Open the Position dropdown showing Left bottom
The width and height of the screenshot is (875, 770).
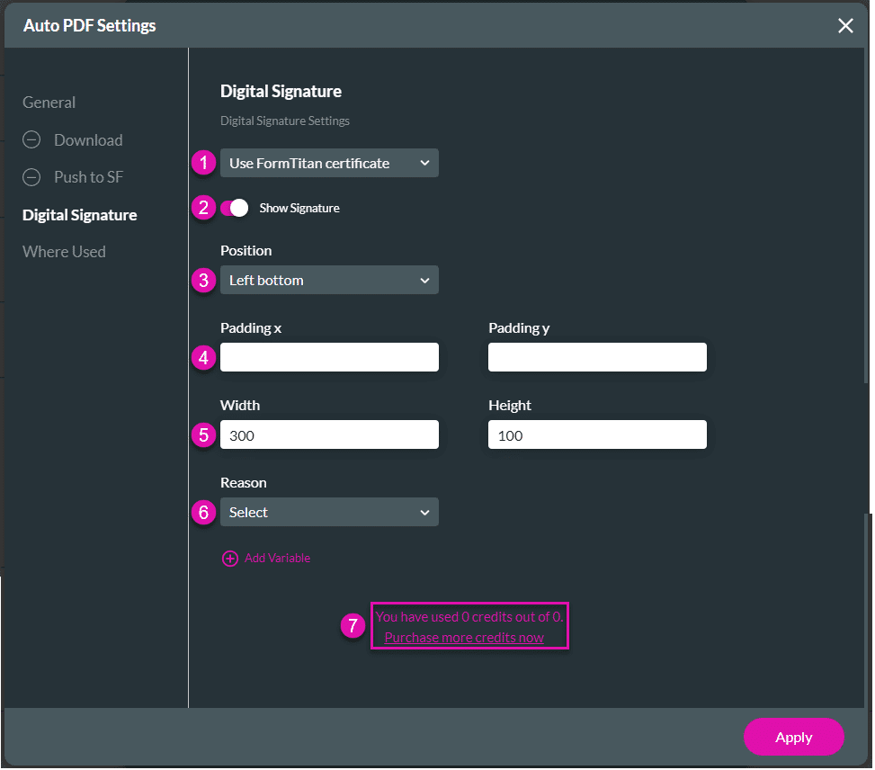pyautogui.click(x=329, y=280)
